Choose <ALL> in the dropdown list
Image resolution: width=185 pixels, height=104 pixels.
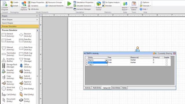(98, 65)
